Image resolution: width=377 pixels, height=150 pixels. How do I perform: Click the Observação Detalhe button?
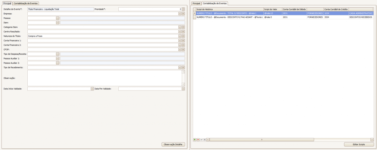[x=173, y=144]
